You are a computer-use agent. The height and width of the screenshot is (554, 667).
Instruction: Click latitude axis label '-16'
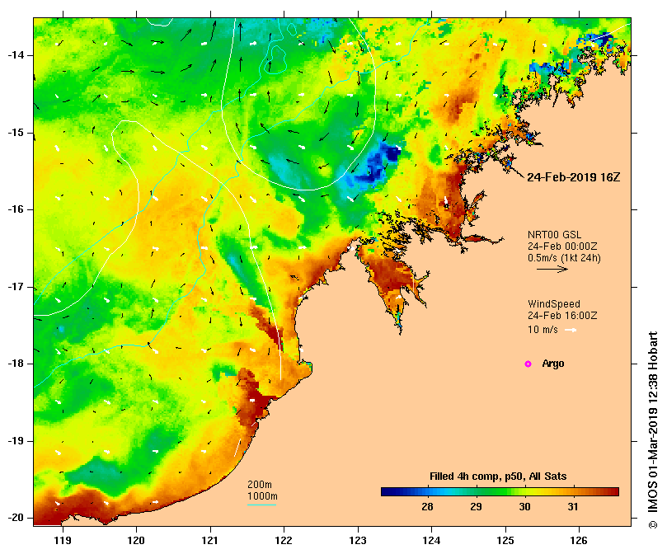[x=16, y=209]
